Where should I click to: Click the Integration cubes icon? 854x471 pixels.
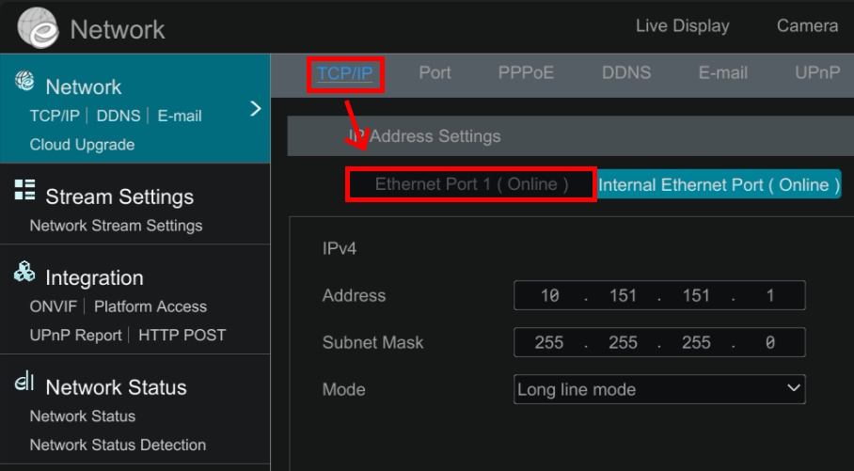(x=25, y=273)
